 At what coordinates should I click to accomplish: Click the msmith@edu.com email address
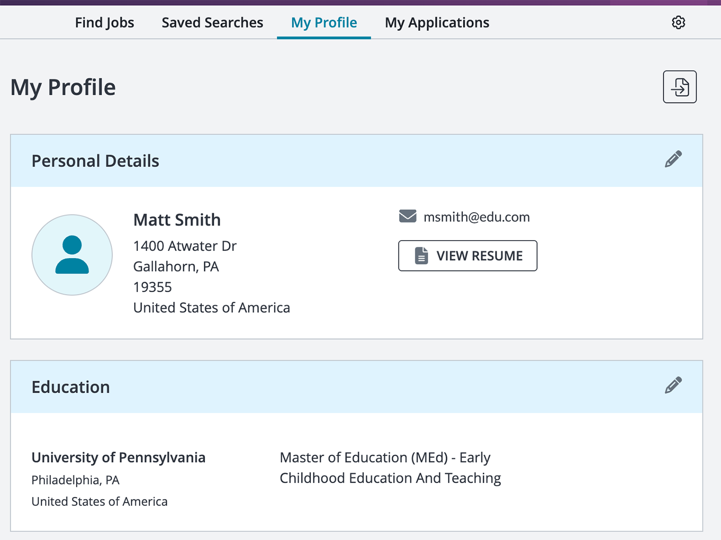(476, 217)
